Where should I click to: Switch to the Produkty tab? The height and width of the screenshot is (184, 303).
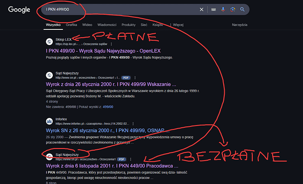(129, 25)
